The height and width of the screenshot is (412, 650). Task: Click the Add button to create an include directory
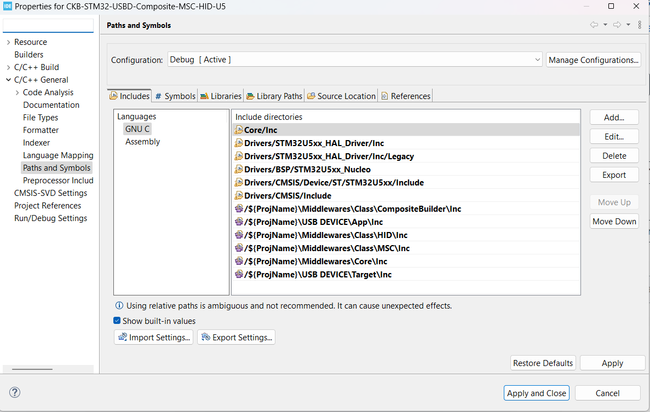(614, 117)
